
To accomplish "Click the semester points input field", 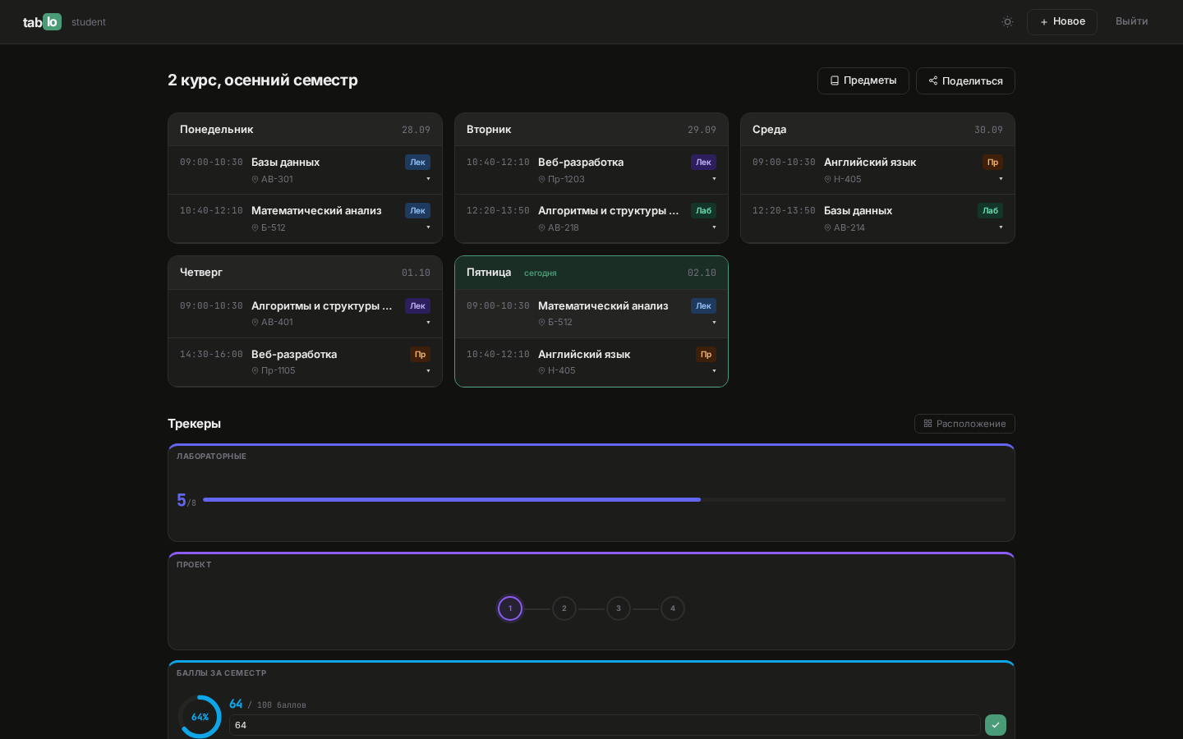I will tap(605, 725).
